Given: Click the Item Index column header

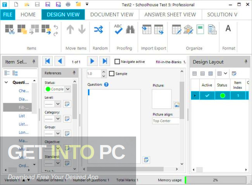Looking at the screenshot, I should tap(238, 85).
